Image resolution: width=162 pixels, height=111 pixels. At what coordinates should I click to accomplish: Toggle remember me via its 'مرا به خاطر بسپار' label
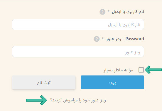(x=119, y=70)
